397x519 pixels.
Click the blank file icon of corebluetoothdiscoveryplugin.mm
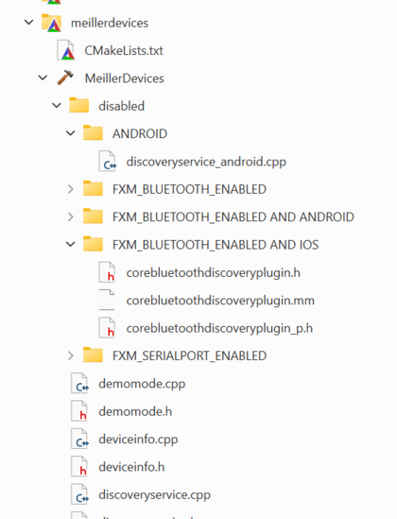(107, 301)
